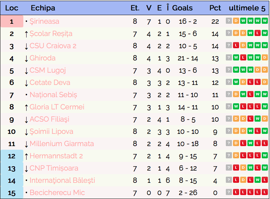Image resolution: width=270 pixels, height=199 pixels.
Task: Open Ghiroda team details
Action: [42, 58]
